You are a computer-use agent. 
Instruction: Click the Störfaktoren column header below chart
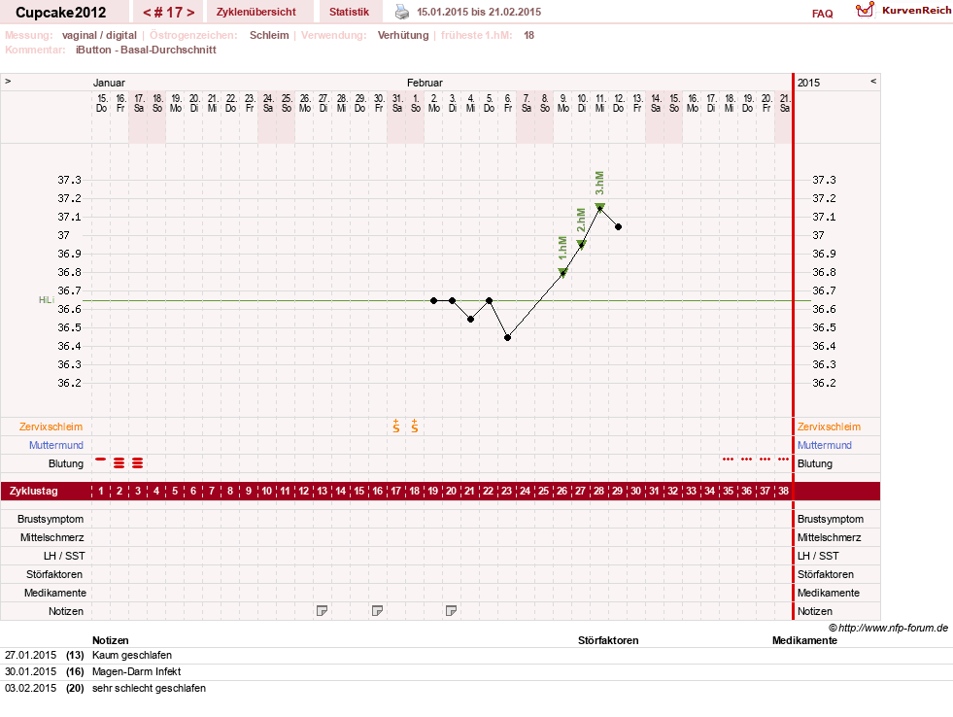pyautogui.click(x=608, y=640)
